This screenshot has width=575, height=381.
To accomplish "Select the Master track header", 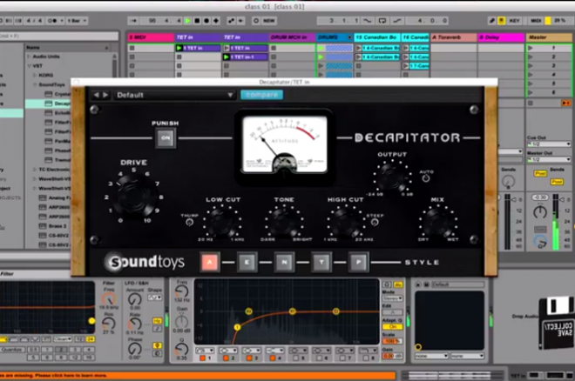I will point(548,37).
